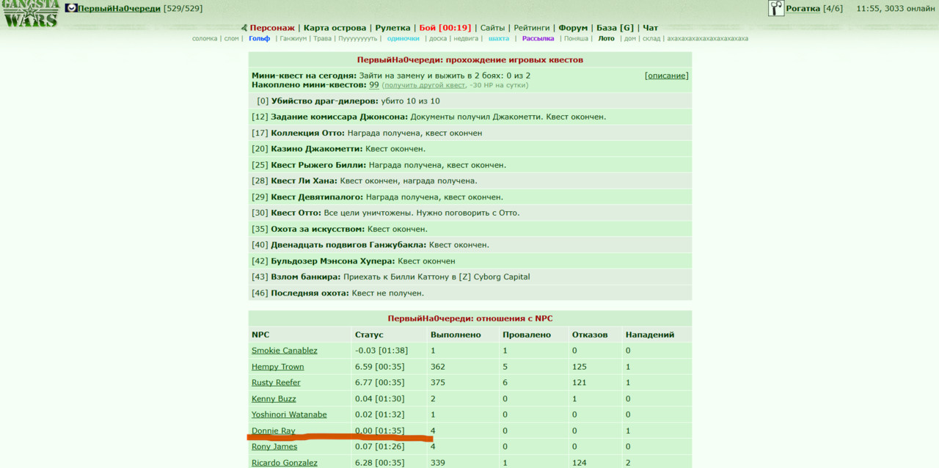The width and height of the screenshot is (939, 468).
Task: Click the 'Убийство драг-дилеров' quest row
Action: click(x=470, y=101)
